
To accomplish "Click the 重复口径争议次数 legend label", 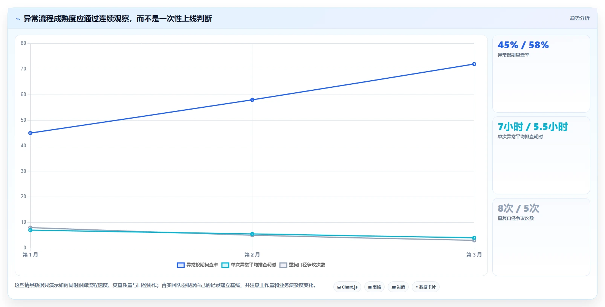I will (307, 265).
